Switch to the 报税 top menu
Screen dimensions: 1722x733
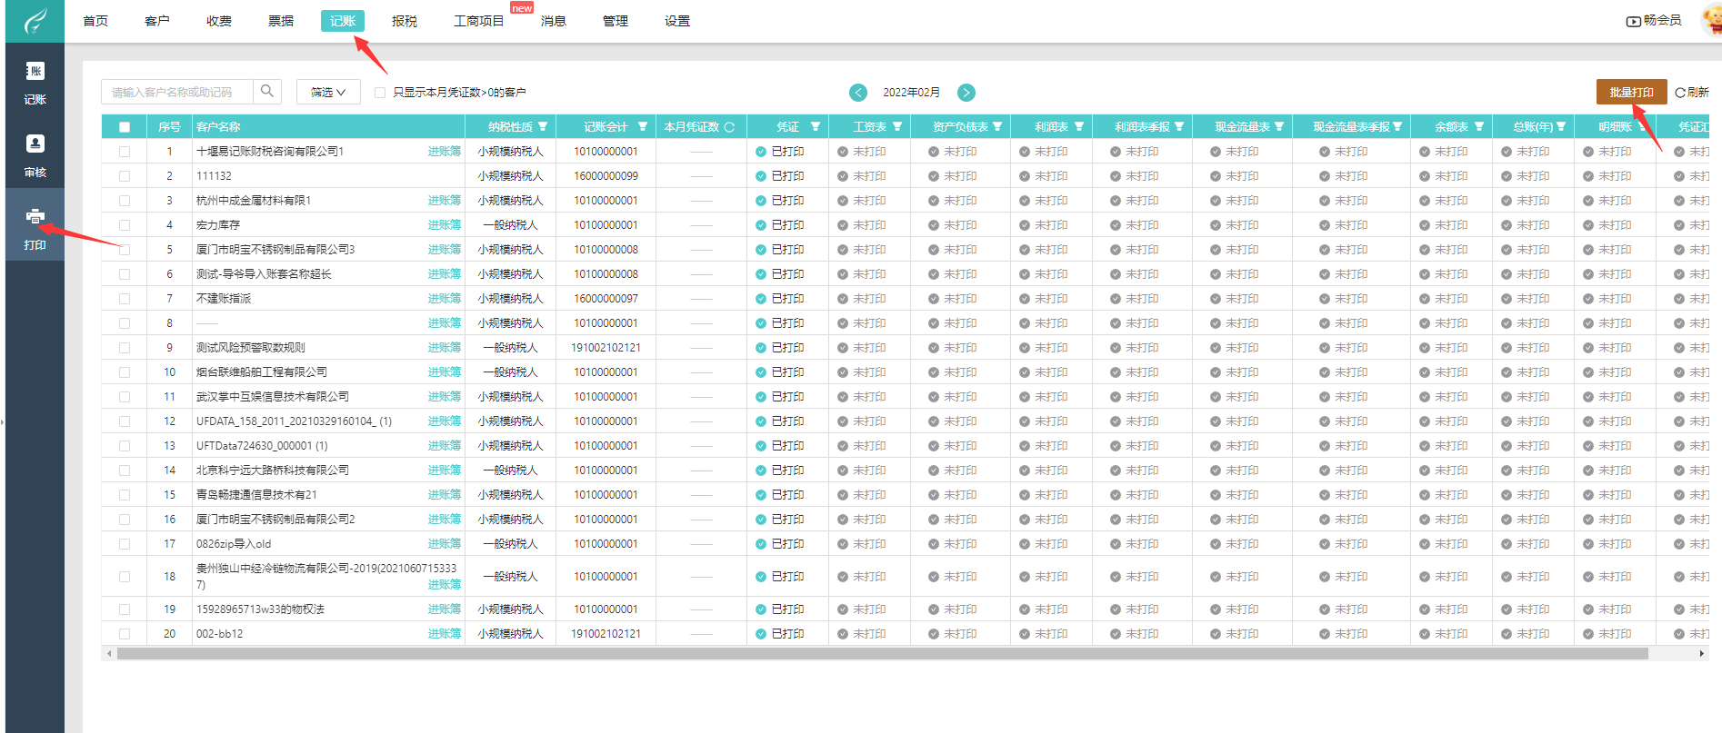click(x=405, y=21)
